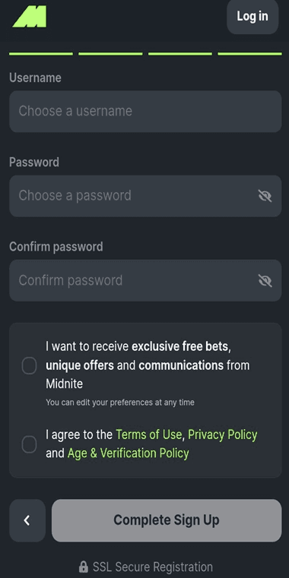This screenshot has height=578, width=289.
Task: Toggle visibility eye icon in Confirm password field
Action: [x=265, y=281]
